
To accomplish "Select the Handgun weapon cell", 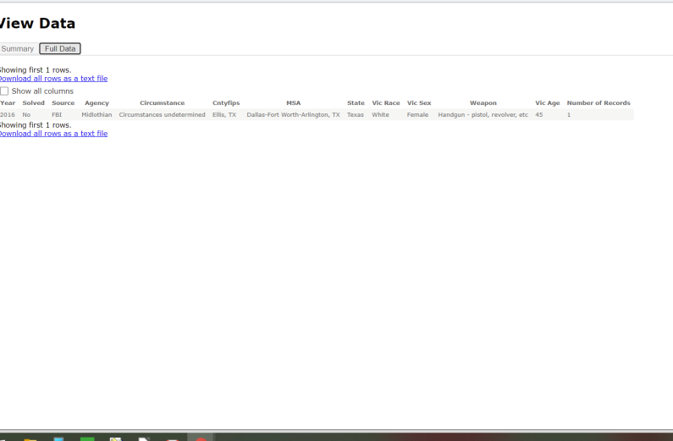I will 483,115.
